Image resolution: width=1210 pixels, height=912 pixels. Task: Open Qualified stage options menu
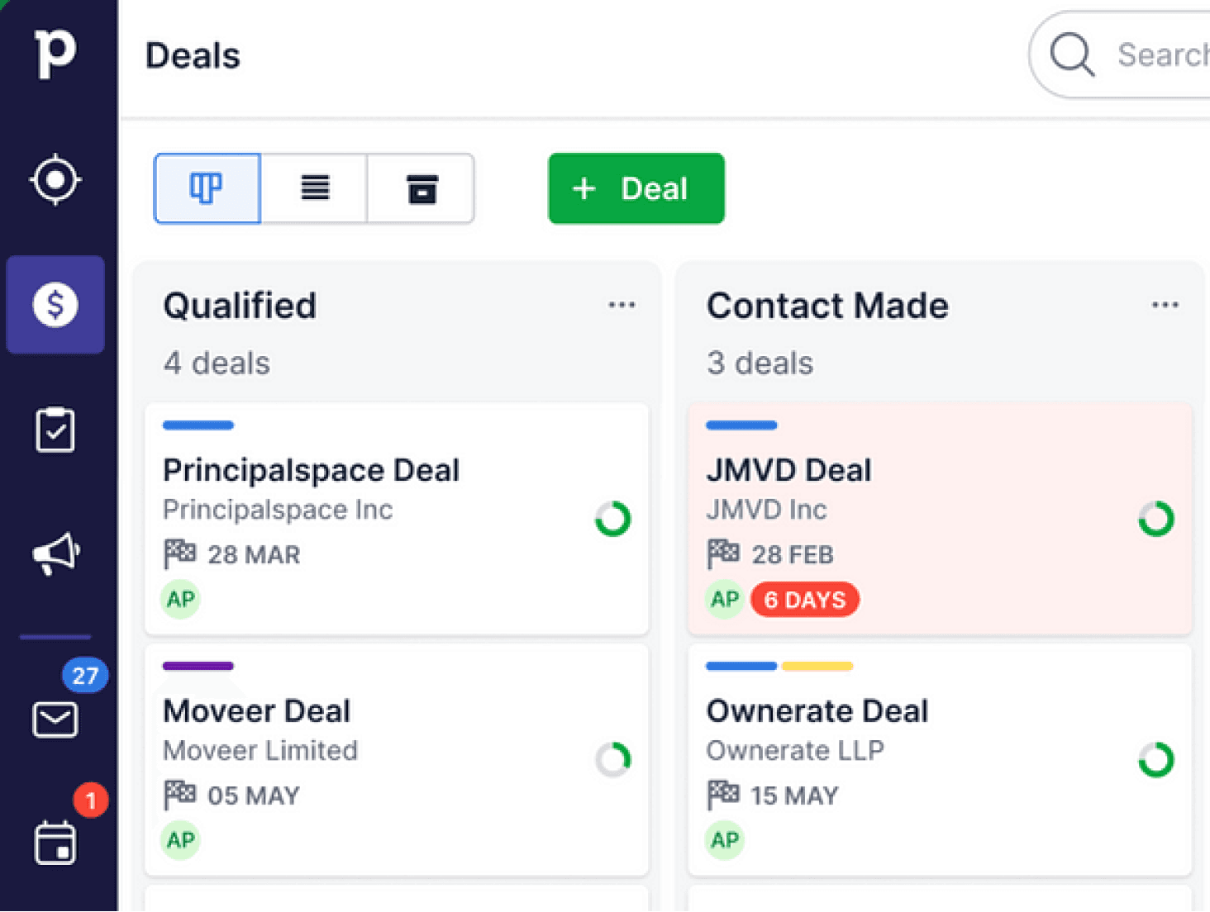pos(622,305)
